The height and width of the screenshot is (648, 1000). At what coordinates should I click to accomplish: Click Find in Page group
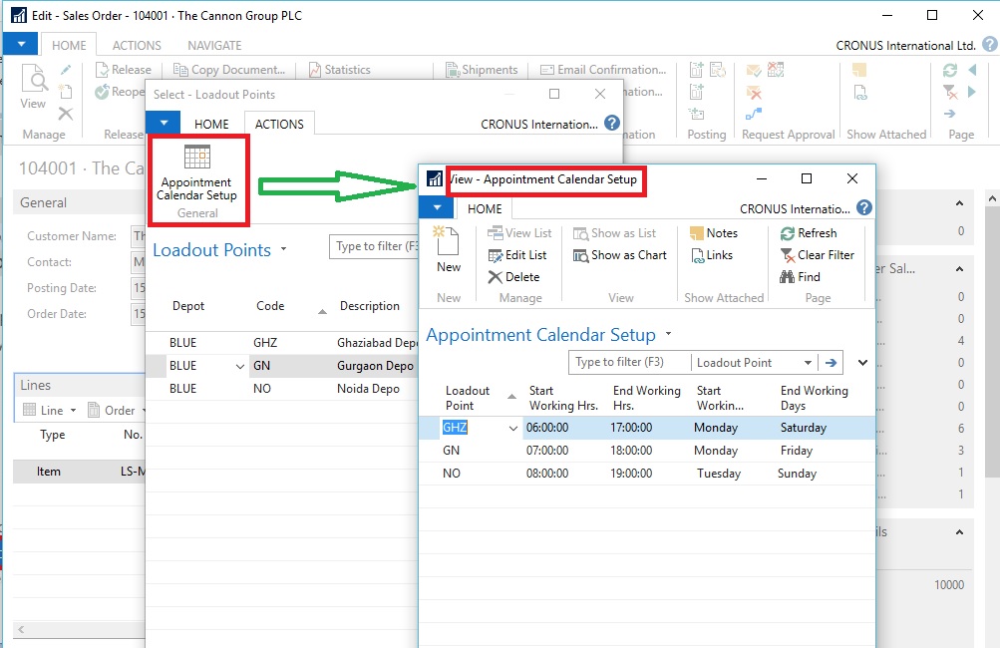(x=800, y=277)
